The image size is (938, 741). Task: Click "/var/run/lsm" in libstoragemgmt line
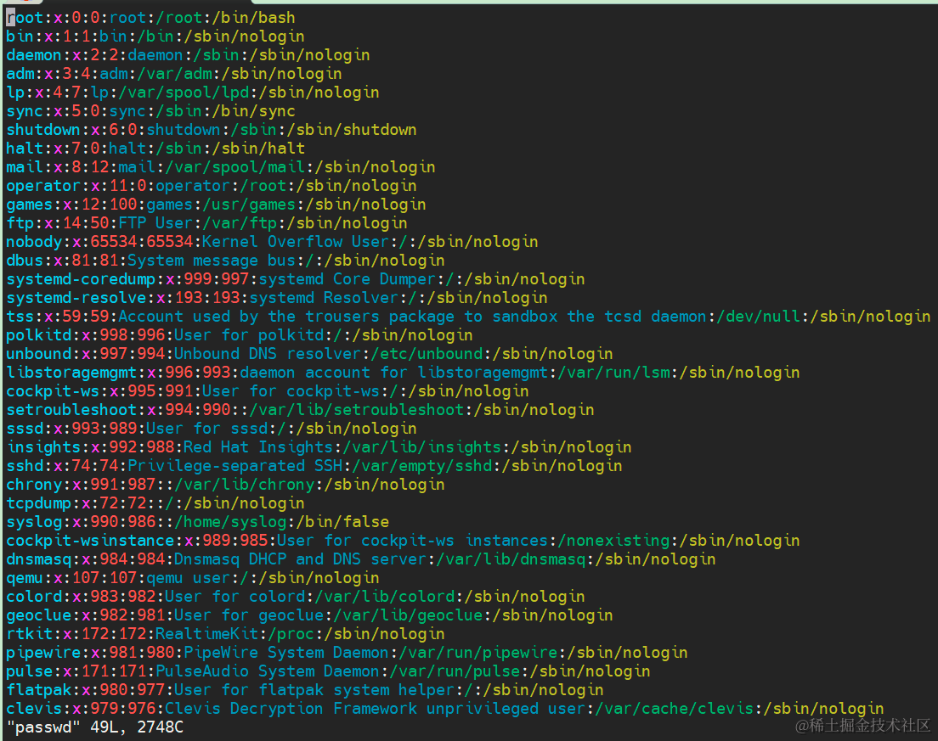click(x=613, y=373)
